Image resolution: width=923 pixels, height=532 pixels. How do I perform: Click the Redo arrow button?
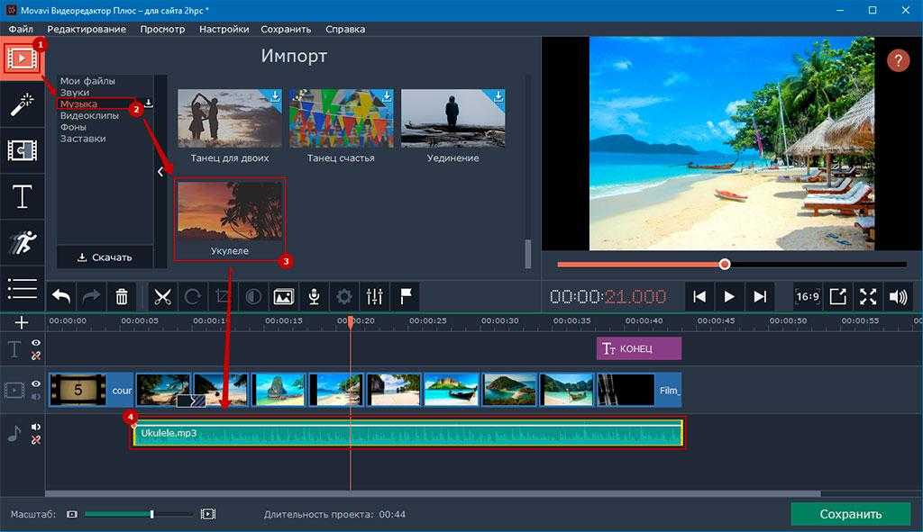click(x=91, y=297)
